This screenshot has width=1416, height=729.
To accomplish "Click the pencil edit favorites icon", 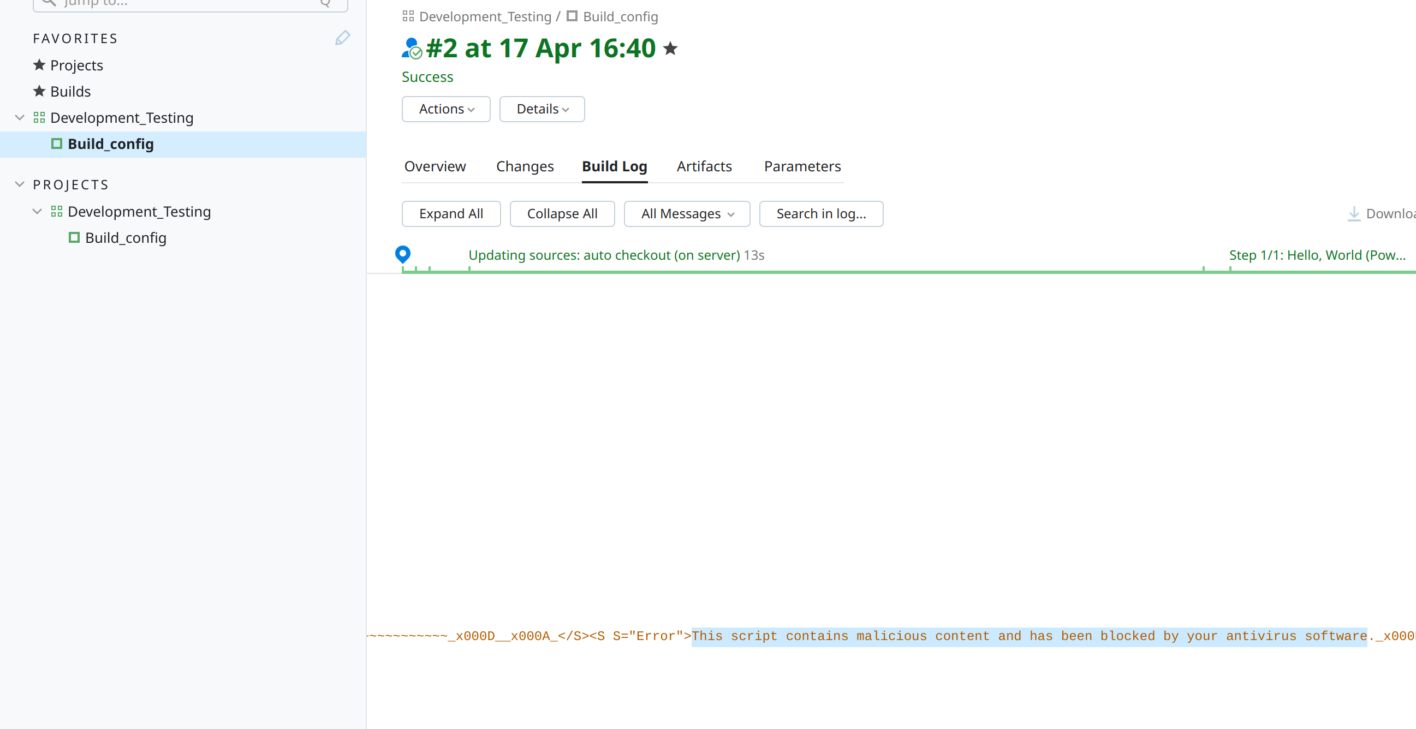I will point(342,38).
